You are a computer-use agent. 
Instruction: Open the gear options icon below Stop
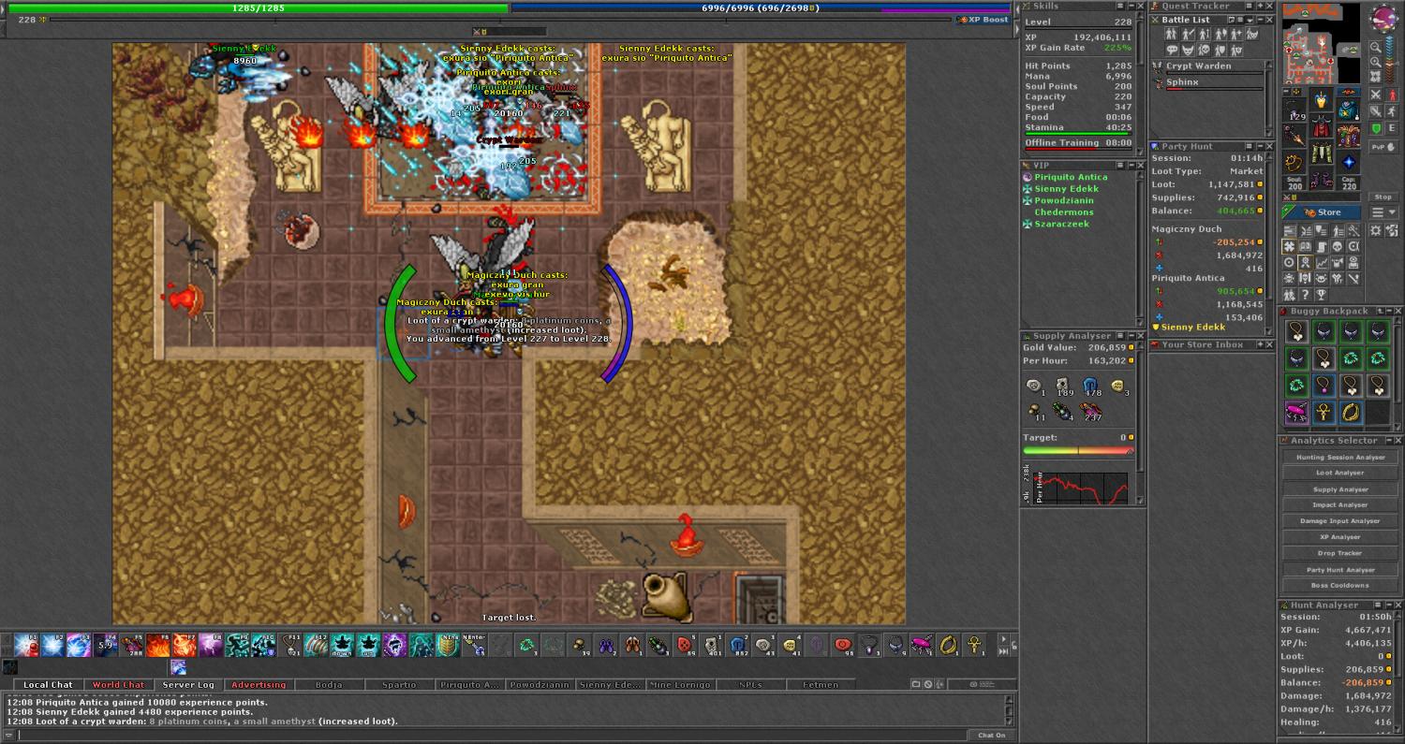coord(1375,230)
